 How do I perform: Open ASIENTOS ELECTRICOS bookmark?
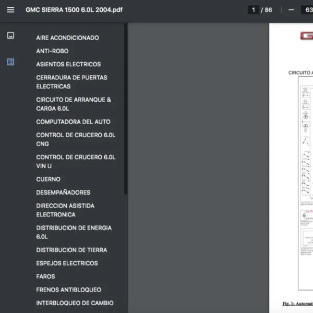68,64
